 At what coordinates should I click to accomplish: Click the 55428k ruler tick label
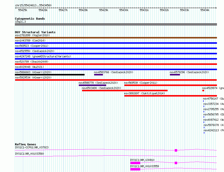point(83,10)
